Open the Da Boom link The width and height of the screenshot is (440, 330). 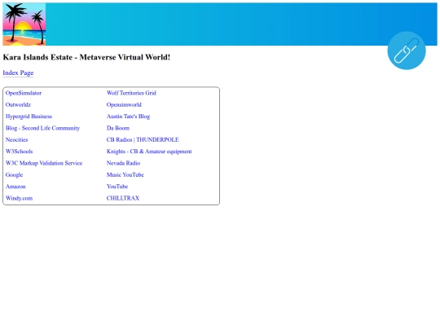tap(118, 128)
